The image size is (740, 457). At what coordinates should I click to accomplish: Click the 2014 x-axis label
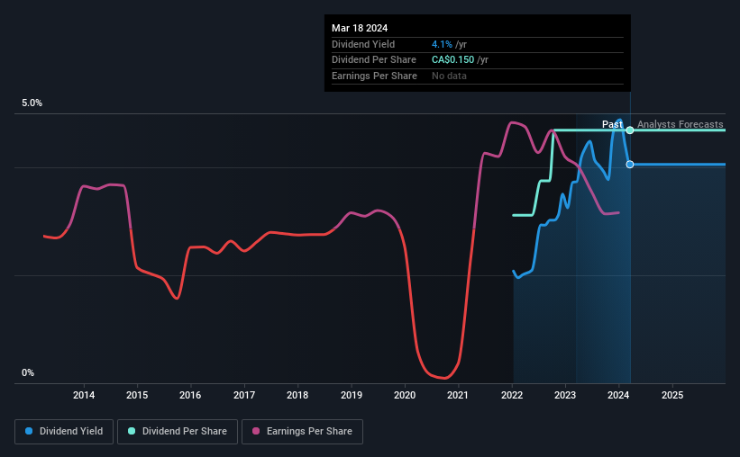pos(84,395)
